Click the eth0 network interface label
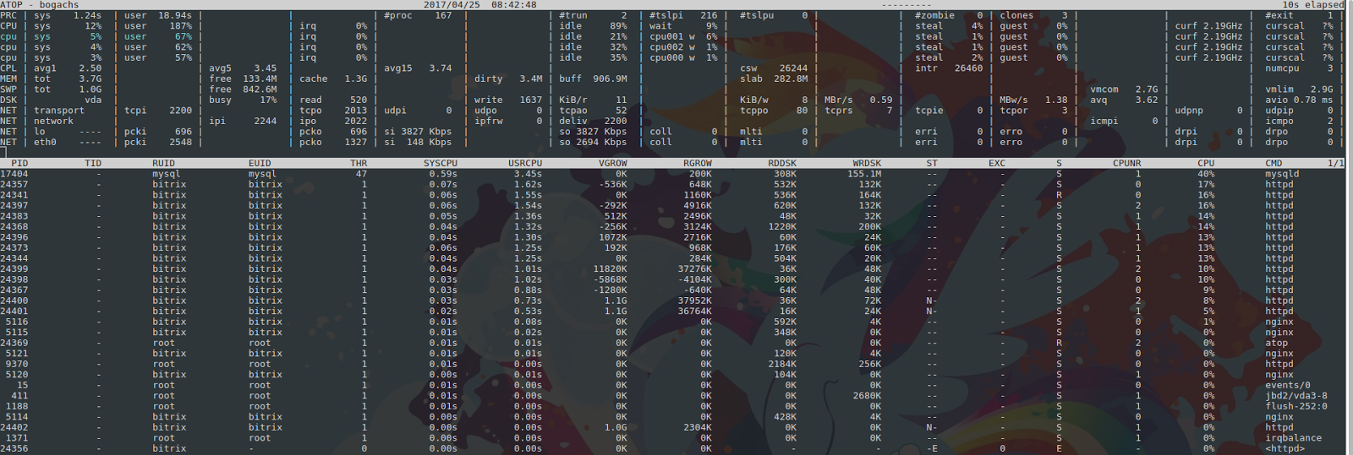1353x455 pixels. click(45, 142)
